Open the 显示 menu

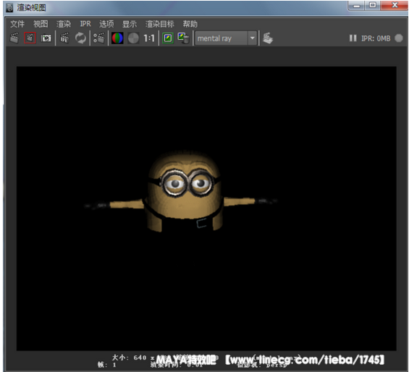point(130,24)
